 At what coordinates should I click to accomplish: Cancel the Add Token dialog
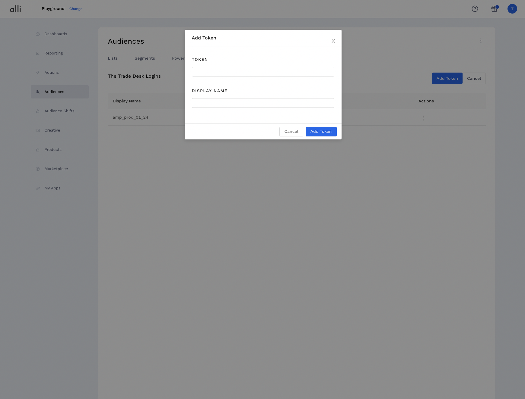click(291, 132)
